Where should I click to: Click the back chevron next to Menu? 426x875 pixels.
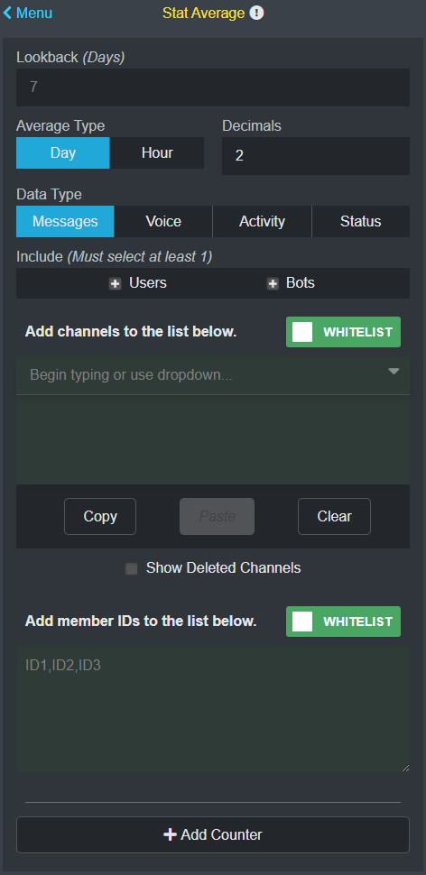pyautogui.click(x=7, y=13)
